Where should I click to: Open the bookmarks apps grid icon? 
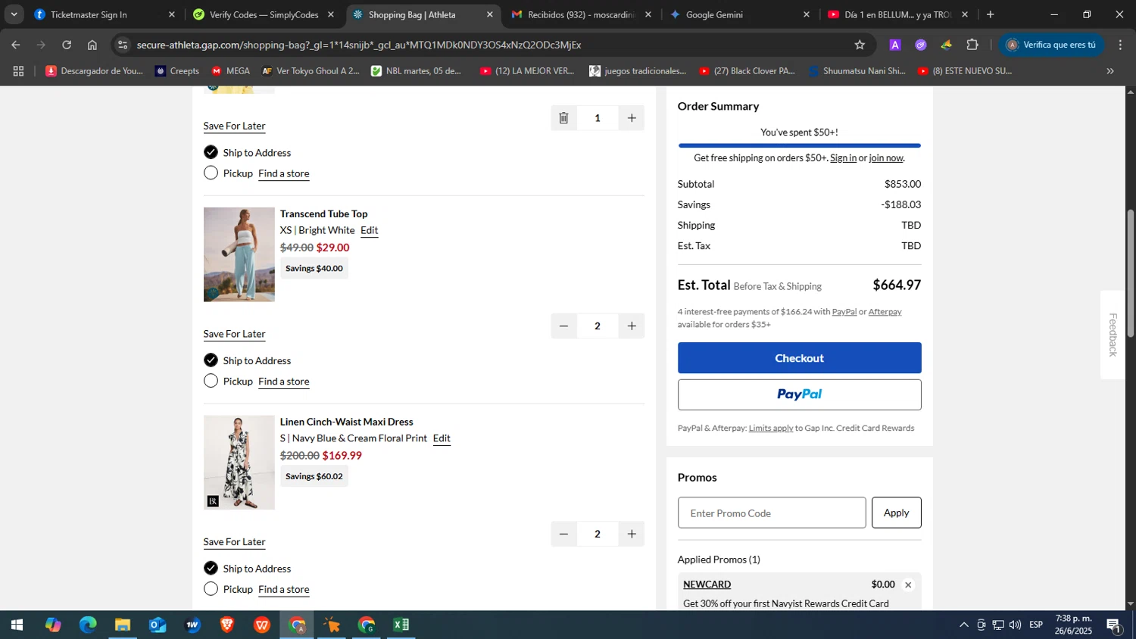click(x=18, y=71)
